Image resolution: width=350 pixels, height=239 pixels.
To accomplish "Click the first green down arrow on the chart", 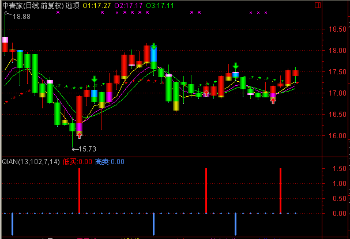I will coord(94,79).
